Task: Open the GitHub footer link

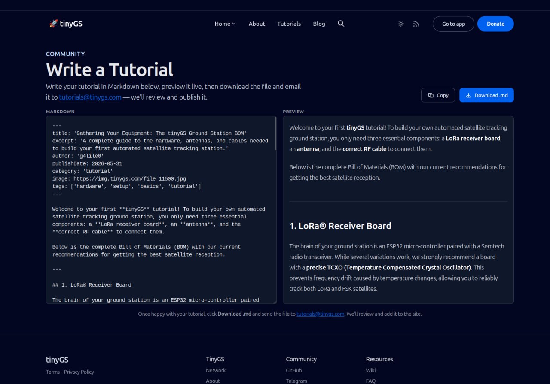Action: pyautogui.click(x=294, y=370)
